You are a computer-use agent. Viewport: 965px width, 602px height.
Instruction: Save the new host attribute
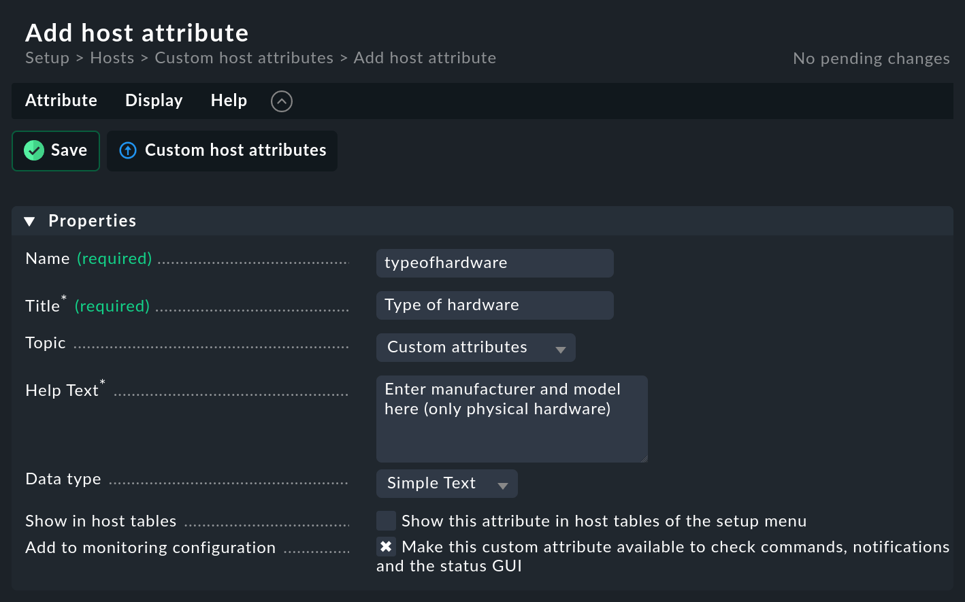(56, 151)
